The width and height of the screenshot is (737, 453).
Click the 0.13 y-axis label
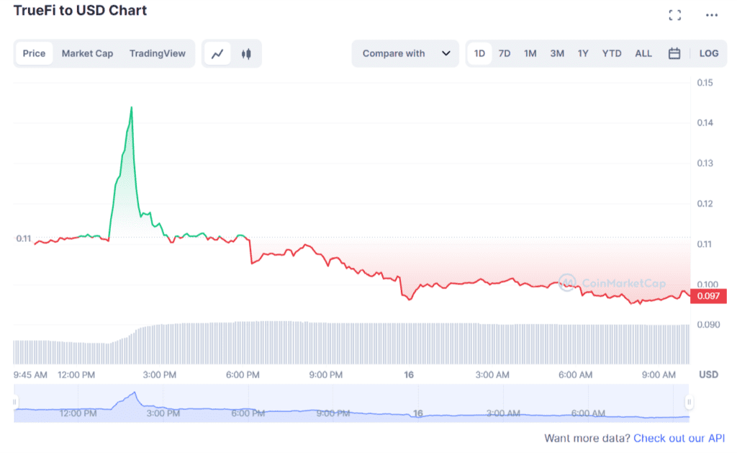click(705, 163)
